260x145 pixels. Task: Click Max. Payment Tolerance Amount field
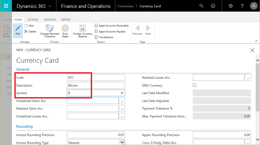coord(222,116)
